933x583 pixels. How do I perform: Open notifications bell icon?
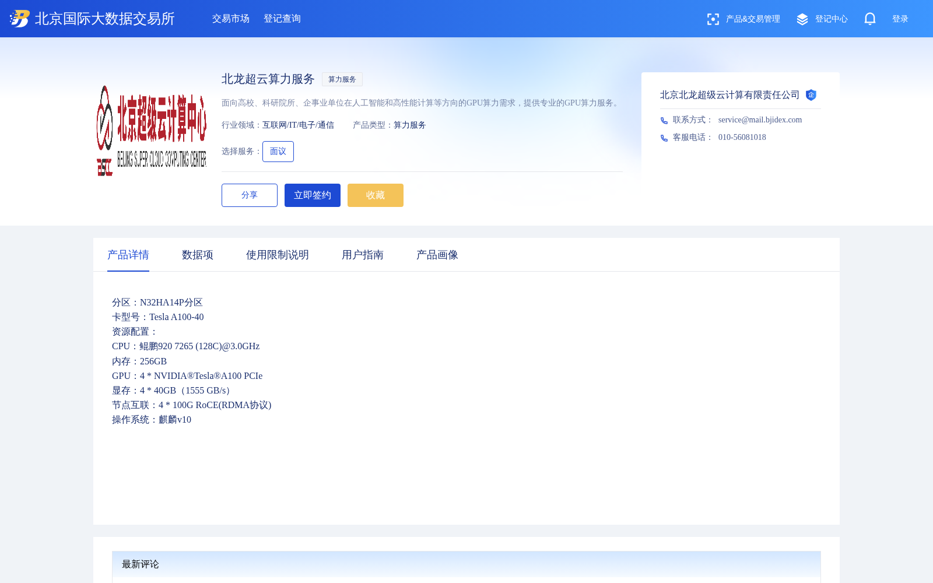coord(870,19)
